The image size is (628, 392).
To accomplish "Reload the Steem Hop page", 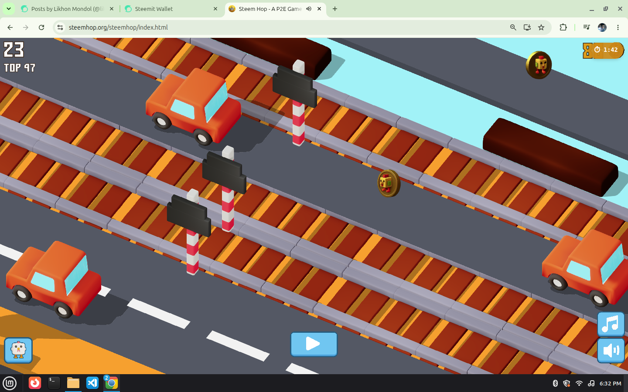I will 41,27.
